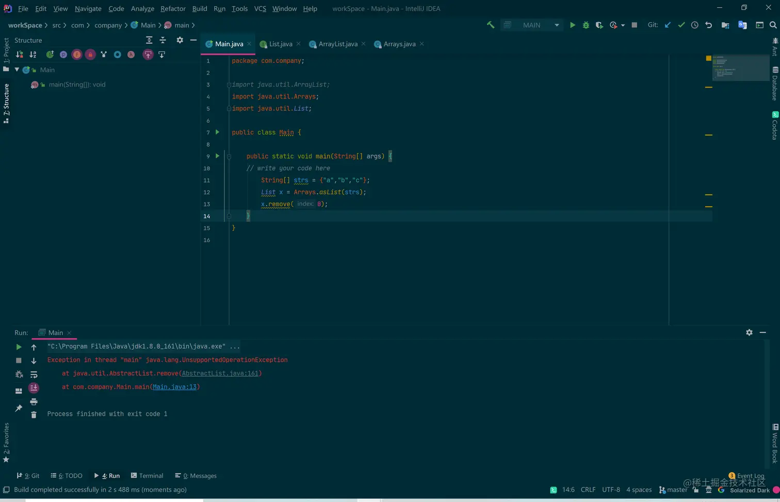
Task: Fold the import block at line 3
Action: pyautogui.click(x=229, y=85)
